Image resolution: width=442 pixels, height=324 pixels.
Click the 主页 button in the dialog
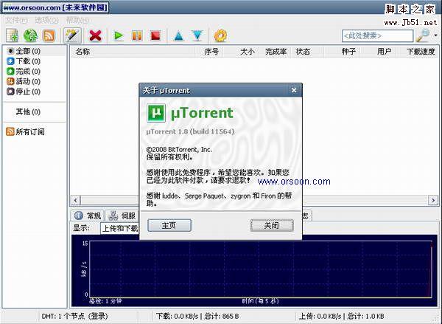point(169,225)
